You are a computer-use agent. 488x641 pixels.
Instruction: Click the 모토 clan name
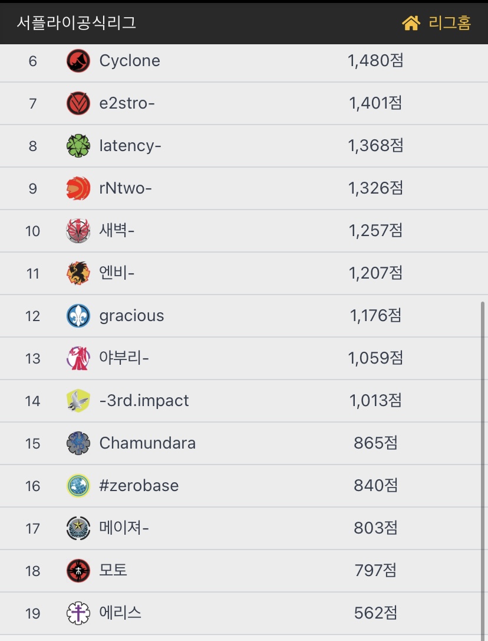113,571
